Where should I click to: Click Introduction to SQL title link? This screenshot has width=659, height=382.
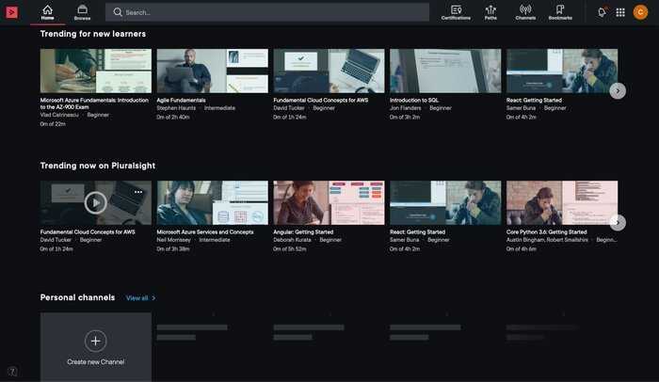(x=414, y=100)
